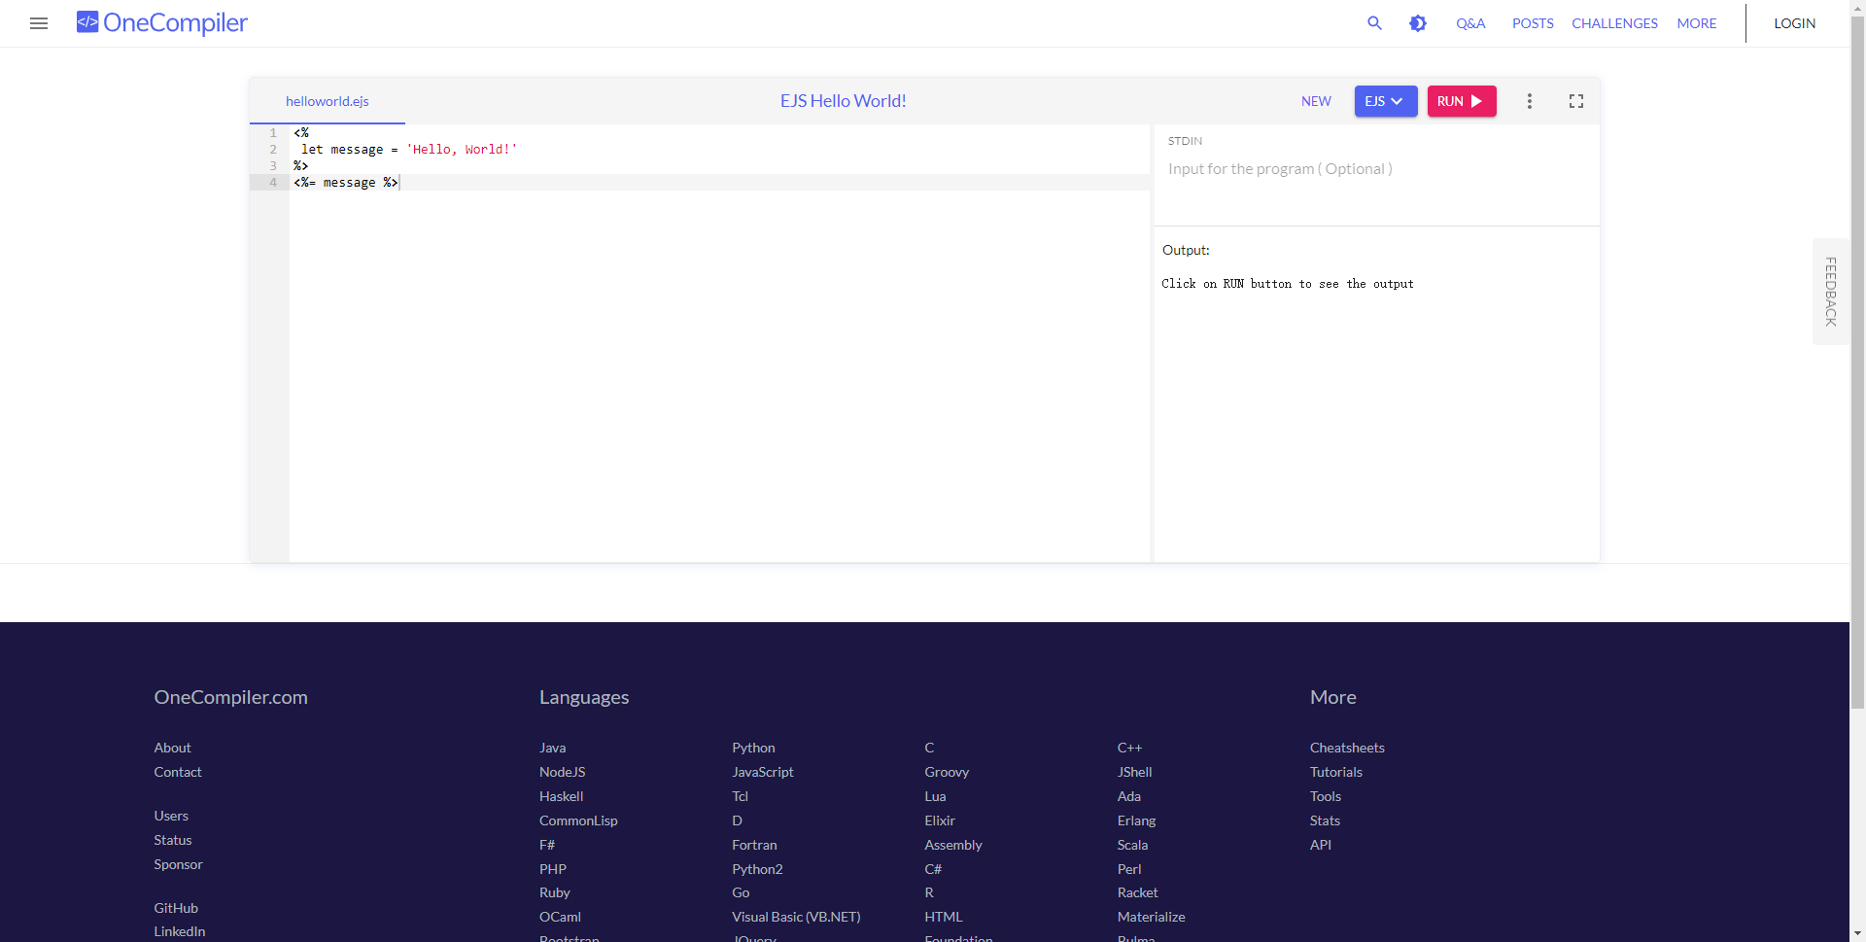Enter fullscreen editor mode
1866x942 pixels.
1575,101
